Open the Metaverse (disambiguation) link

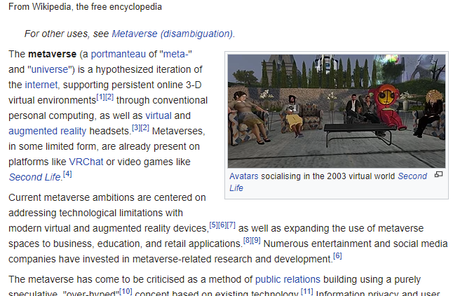click(172, 34)
